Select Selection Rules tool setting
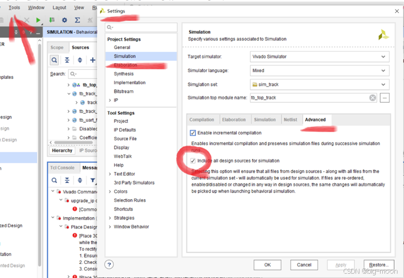 (x=130, y=200)
